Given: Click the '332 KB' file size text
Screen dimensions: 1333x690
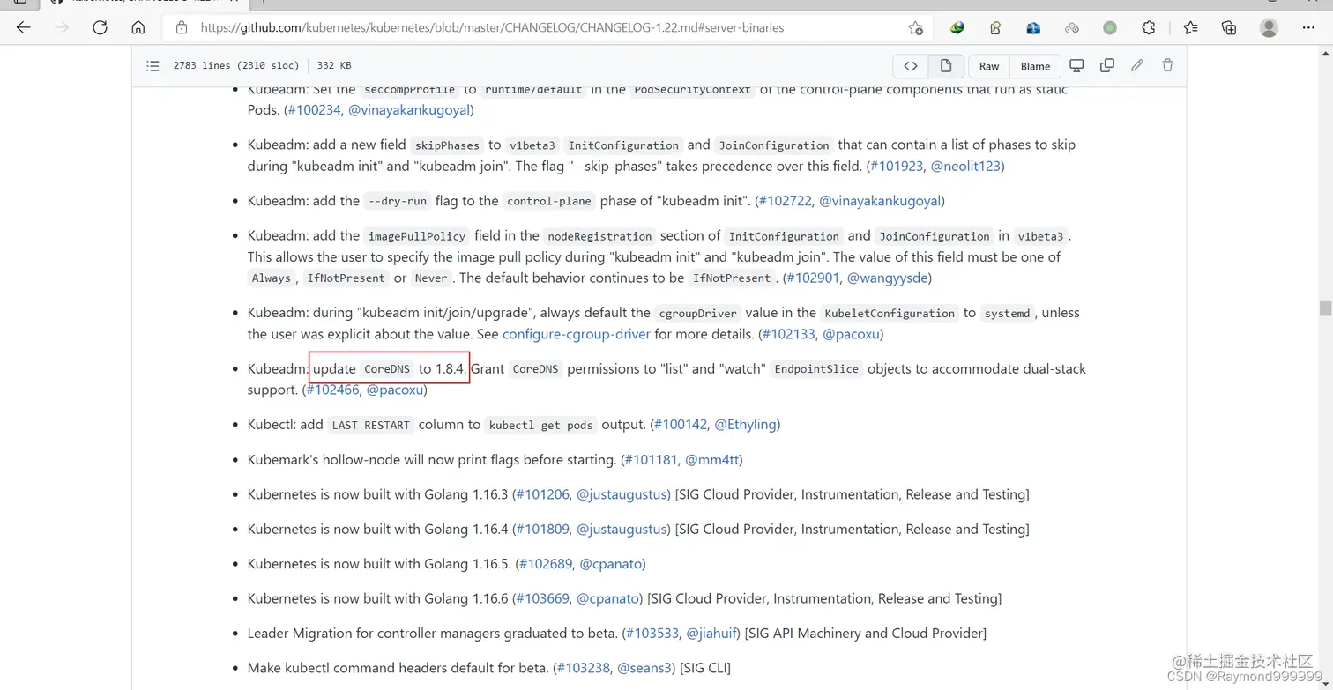Looking at the screenshot, I should point(334,65).
